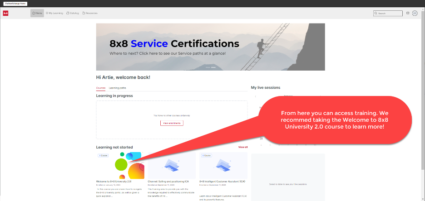
Task: Click the 8x8 Service Certifications banner
Action: pos(210,47)
